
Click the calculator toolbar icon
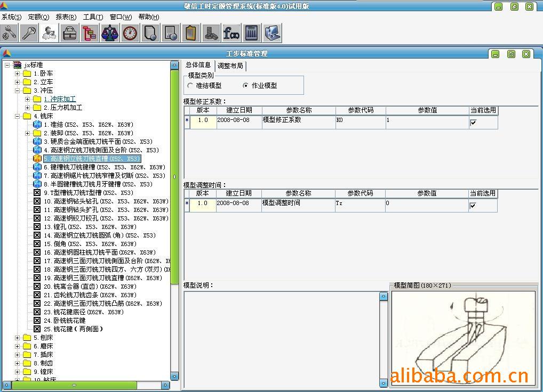coord(252,33)
